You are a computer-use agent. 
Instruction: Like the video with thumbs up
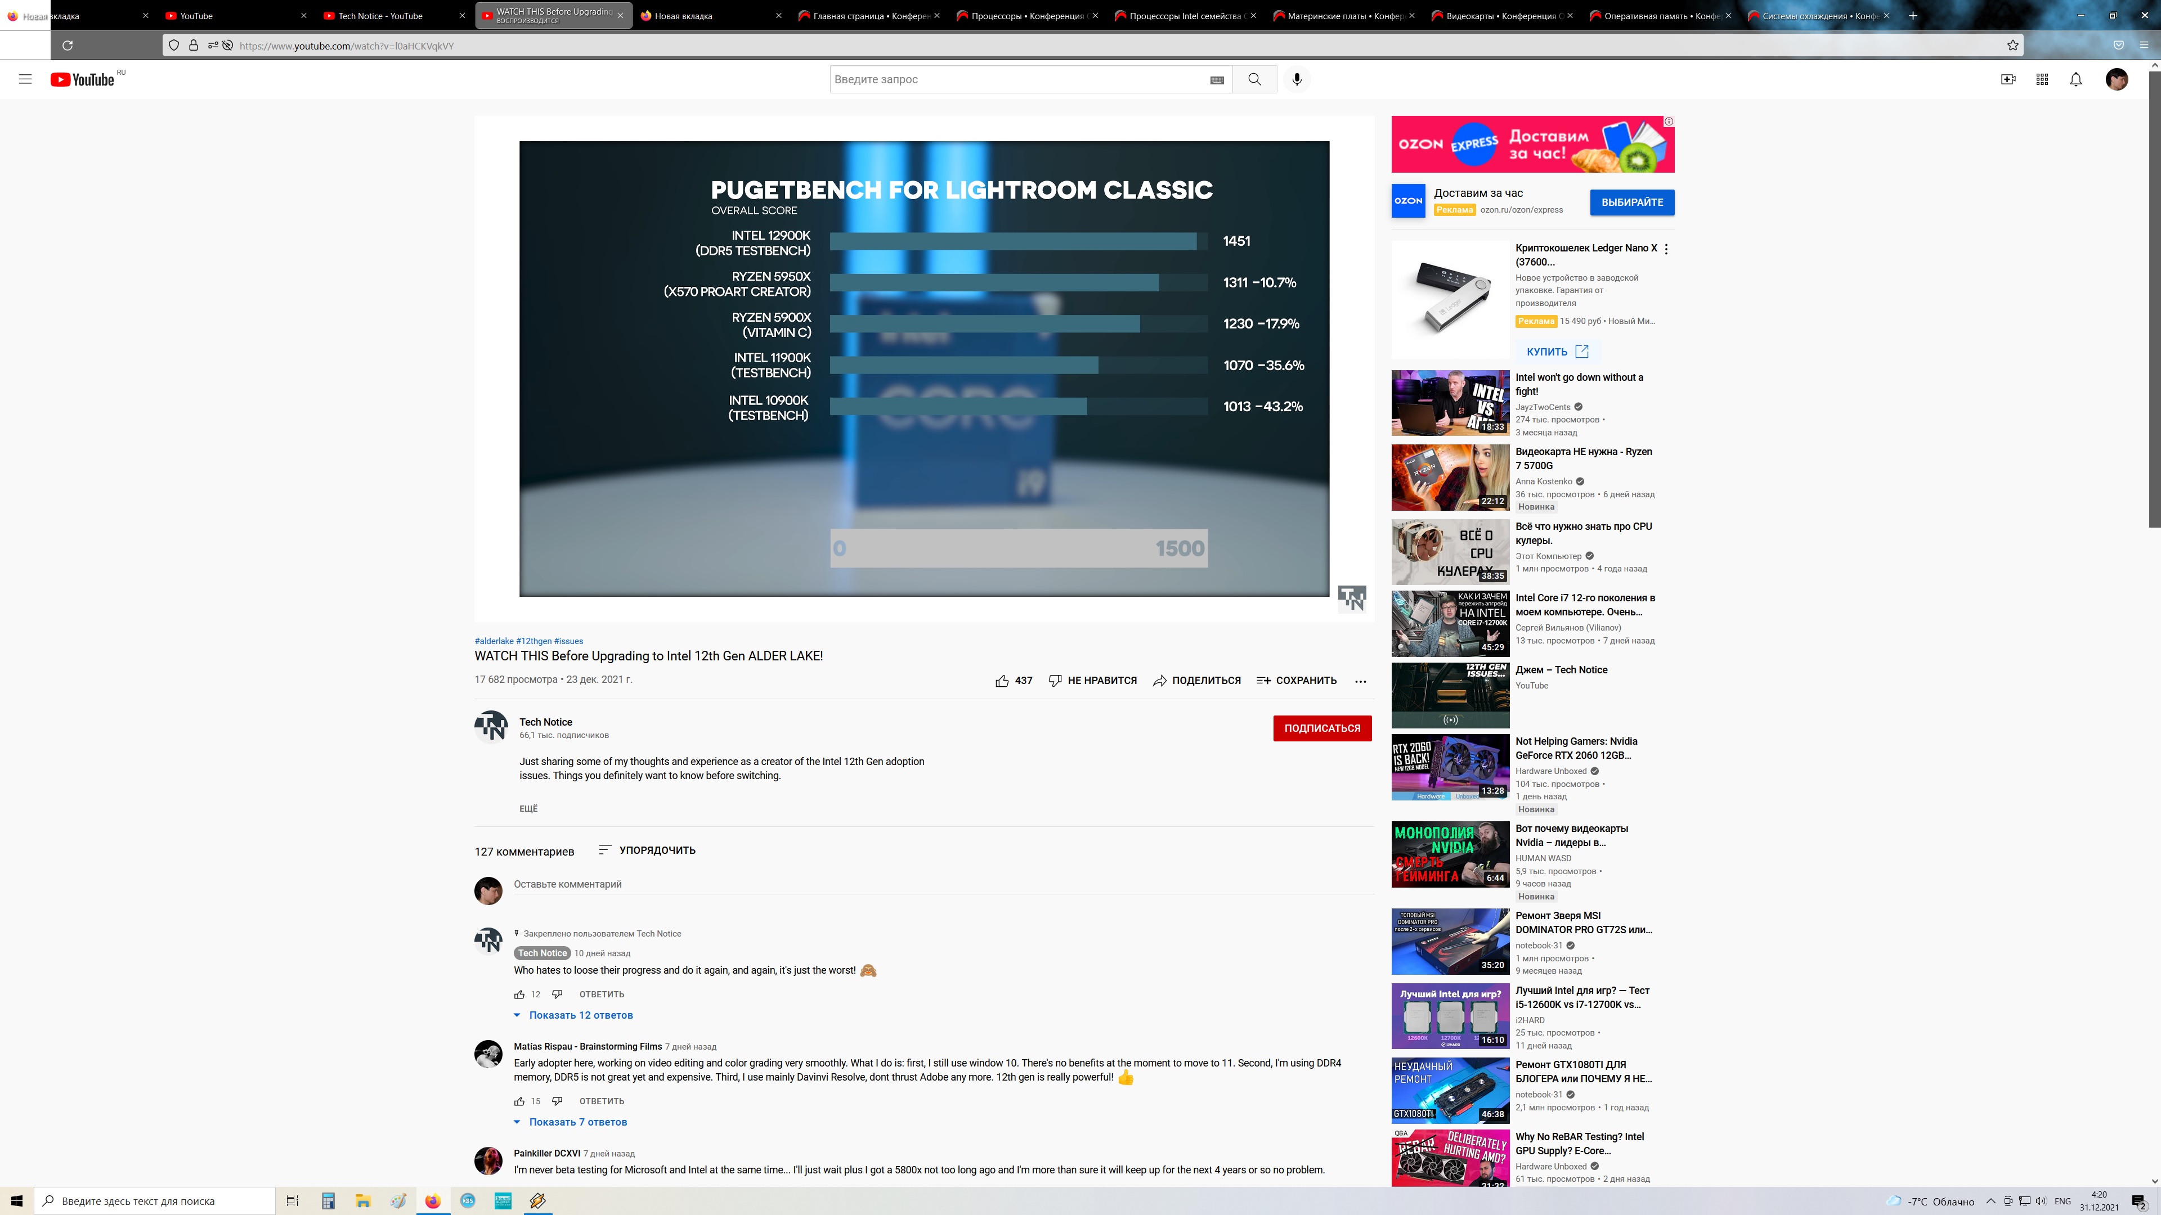pos(1002,681)
